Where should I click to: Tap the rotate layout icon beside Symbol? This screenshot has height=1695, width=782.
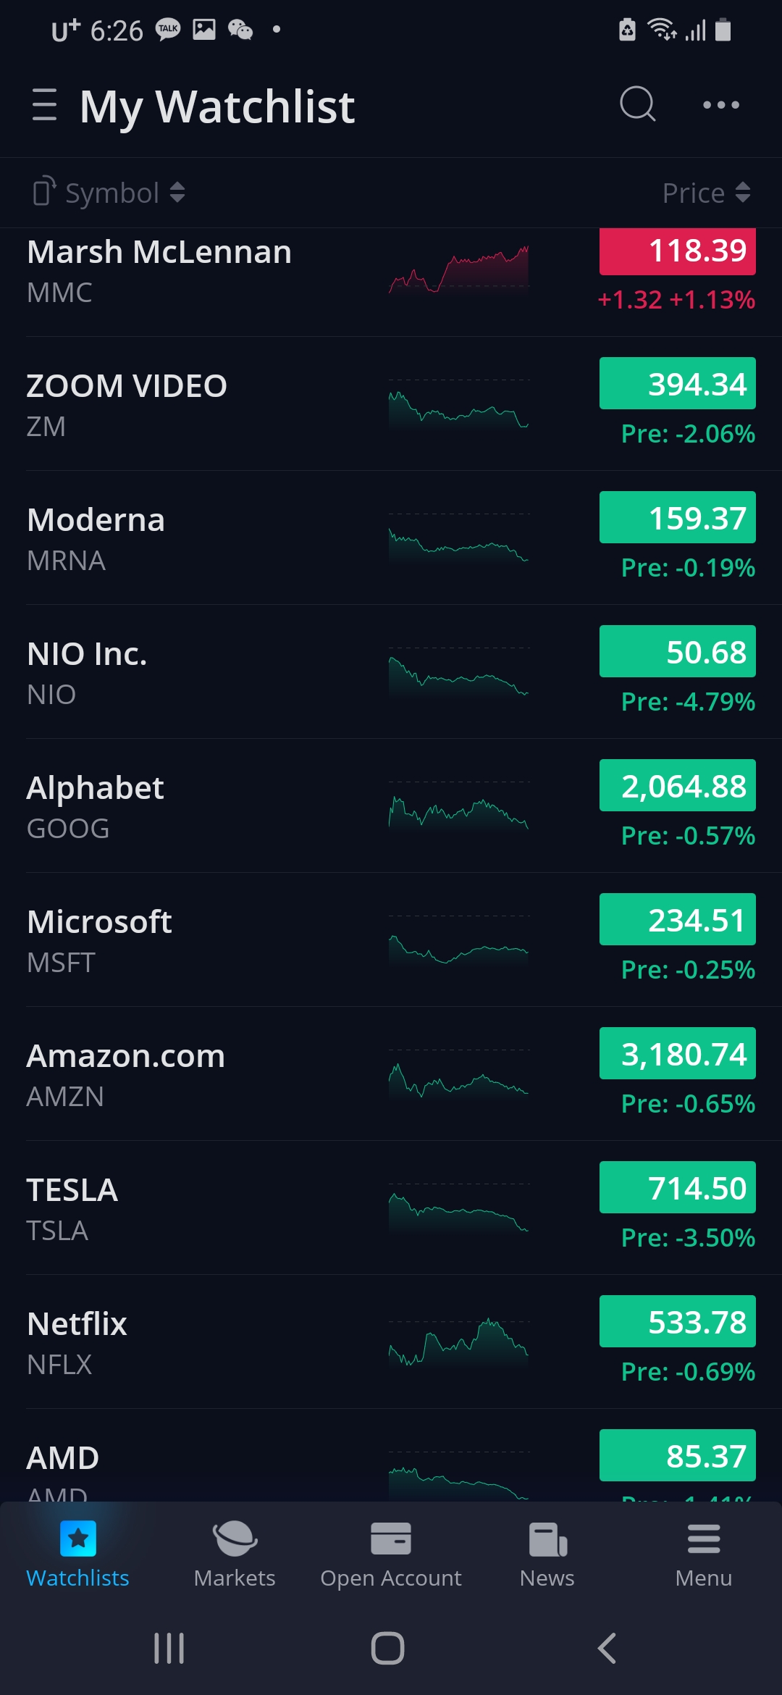pos(44,193)
